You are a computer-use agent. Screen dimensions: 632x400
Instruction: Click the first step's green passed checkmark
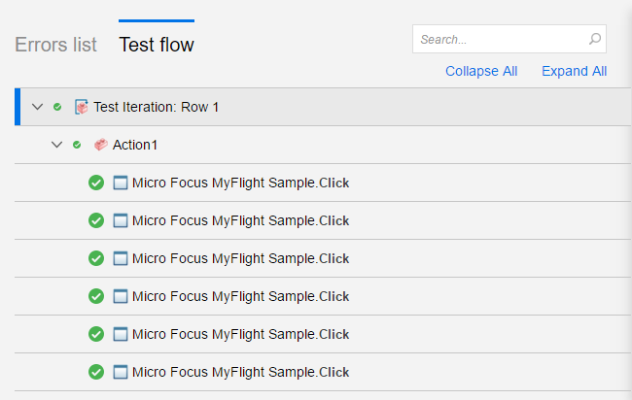(96, 183)
